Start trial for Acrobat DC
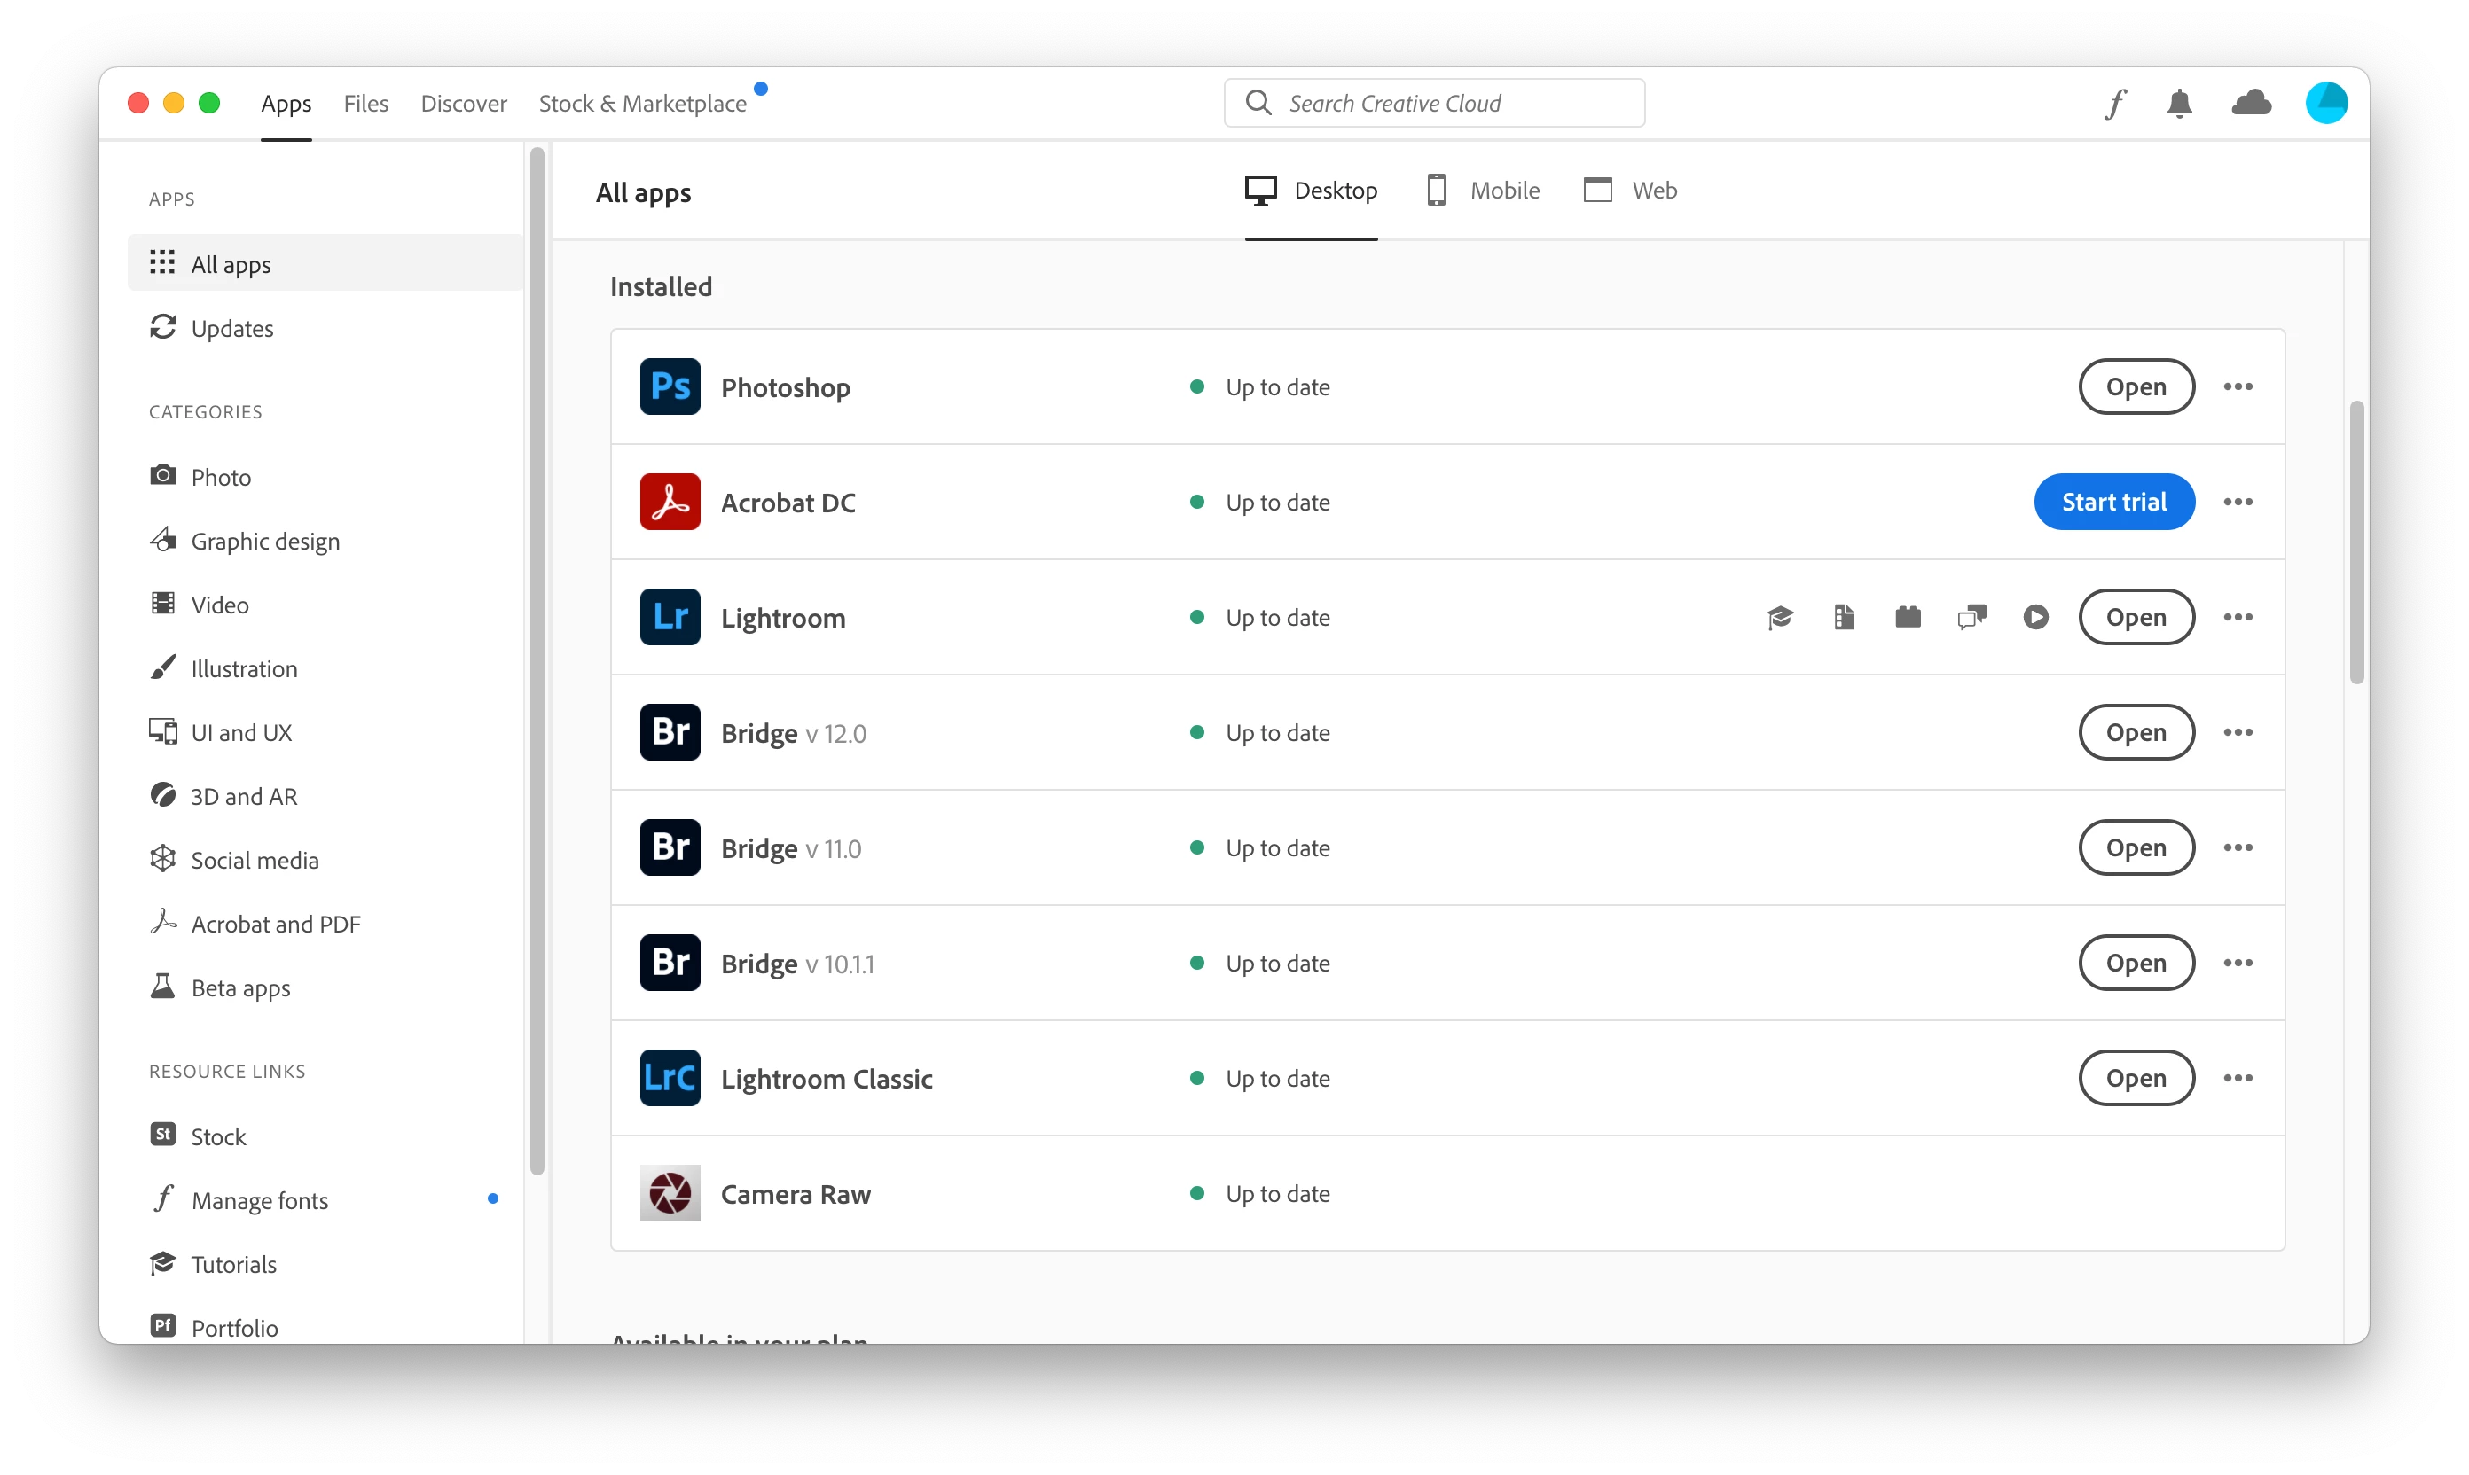The width and height of the screenshot is (2469, 1475). [2113, 502]
